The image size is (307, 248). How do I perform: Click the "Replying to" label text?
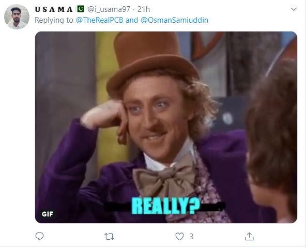(x=54, y=20)
